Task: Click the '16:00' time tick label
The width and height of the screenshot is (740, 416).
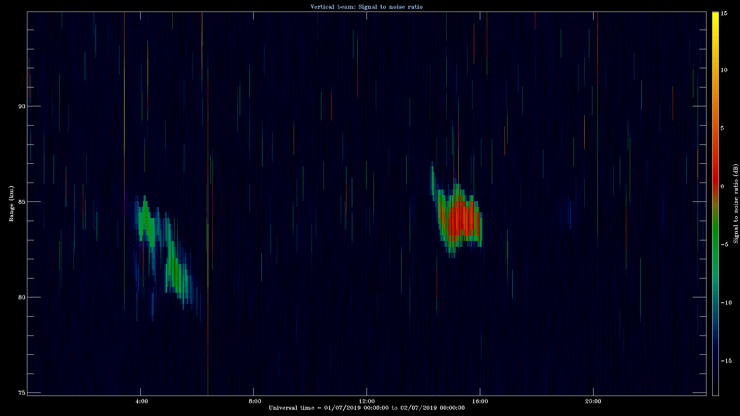Action: tap(480, 401)
